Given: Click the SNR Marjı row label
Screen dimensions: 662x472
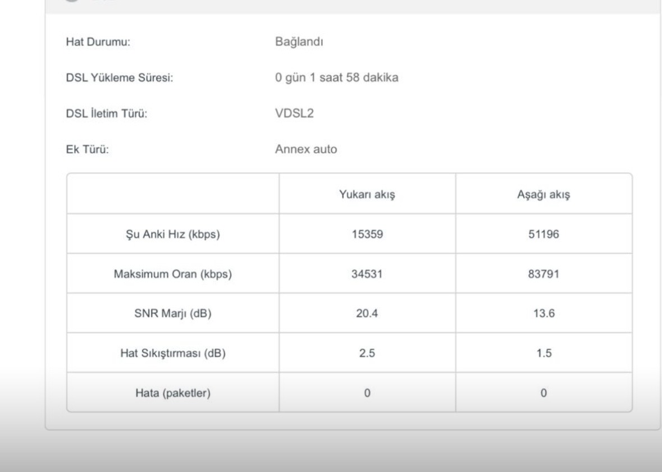Looking at the screenshot, I should (173, 314).
